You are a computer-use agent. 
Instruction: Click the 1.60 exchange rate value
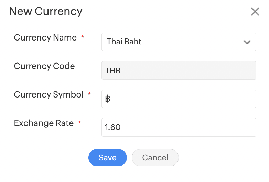click(113, 128)
